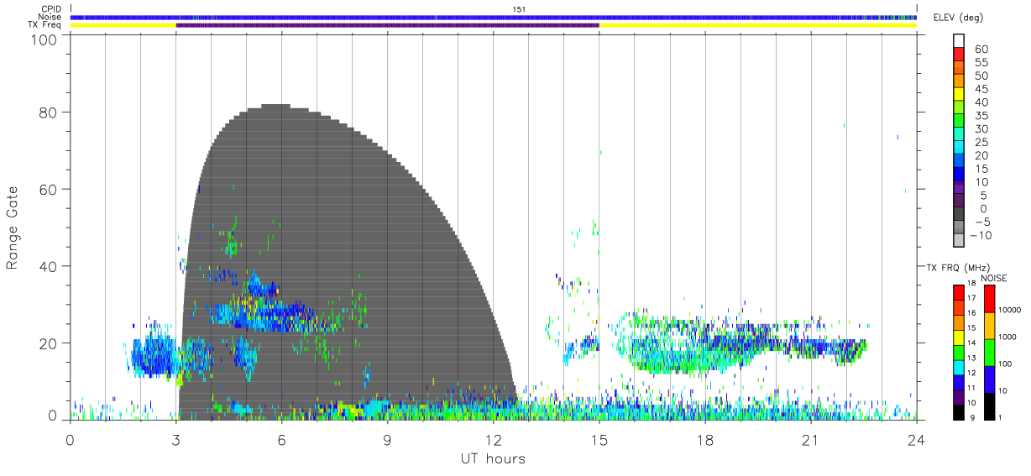
Task: Click the Range Gate axis title
Action: pos(13,228)
